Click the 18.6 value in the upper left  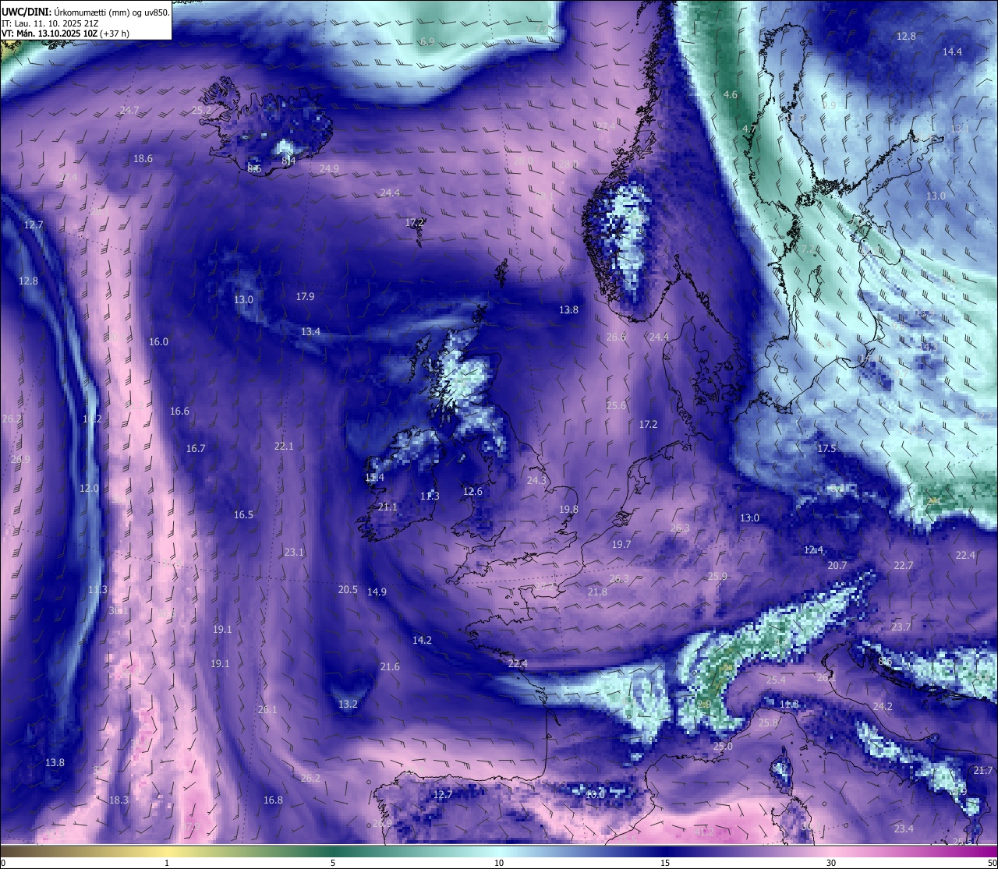(x=143, y=158)
